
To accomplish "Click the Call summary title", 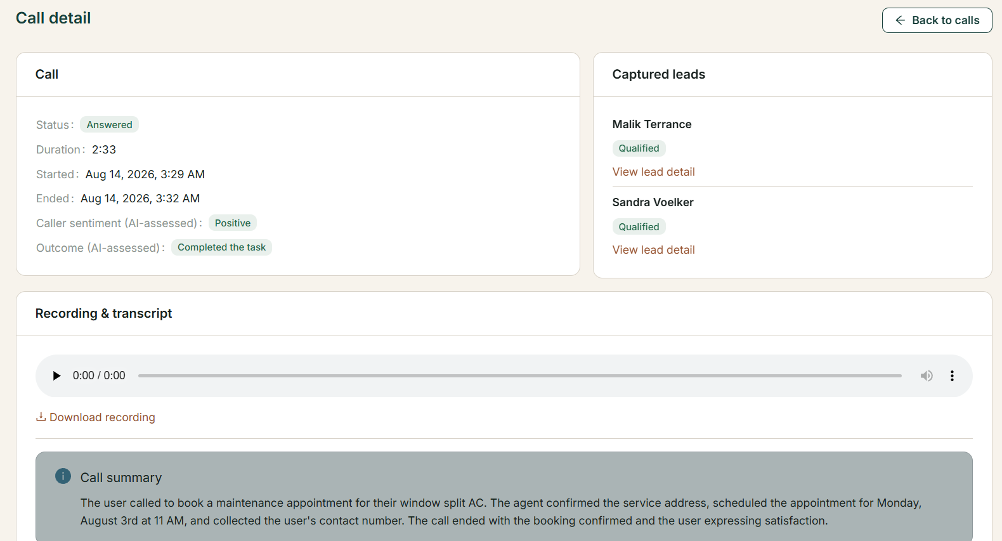I will point(121,478).
